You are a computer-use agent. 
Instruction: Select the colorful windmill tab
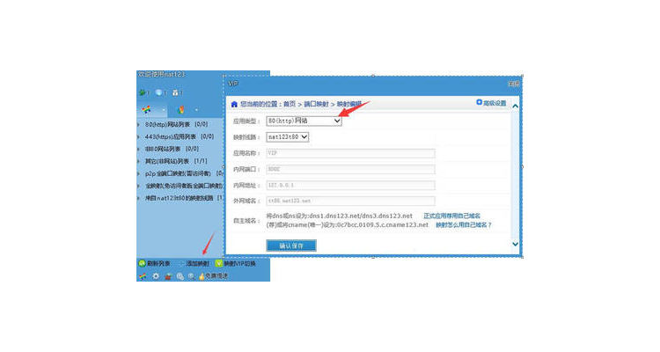[146, 110]
